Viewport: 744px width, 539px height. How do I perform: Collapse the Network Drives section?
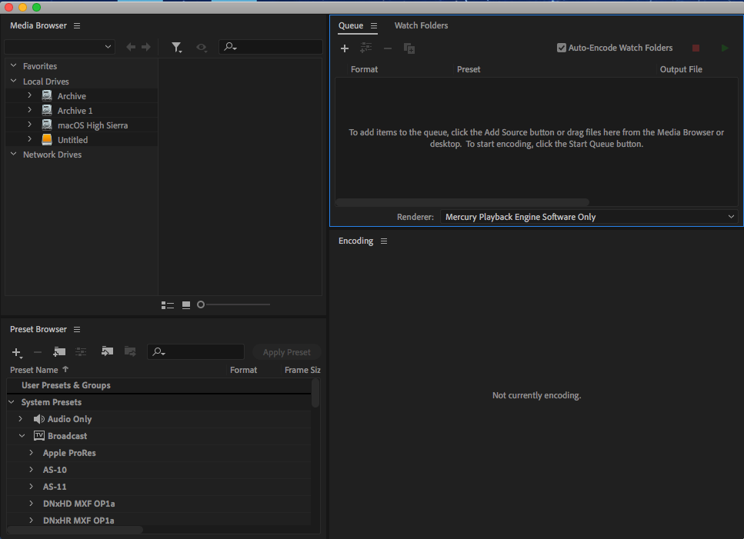[x=13, y=154]
